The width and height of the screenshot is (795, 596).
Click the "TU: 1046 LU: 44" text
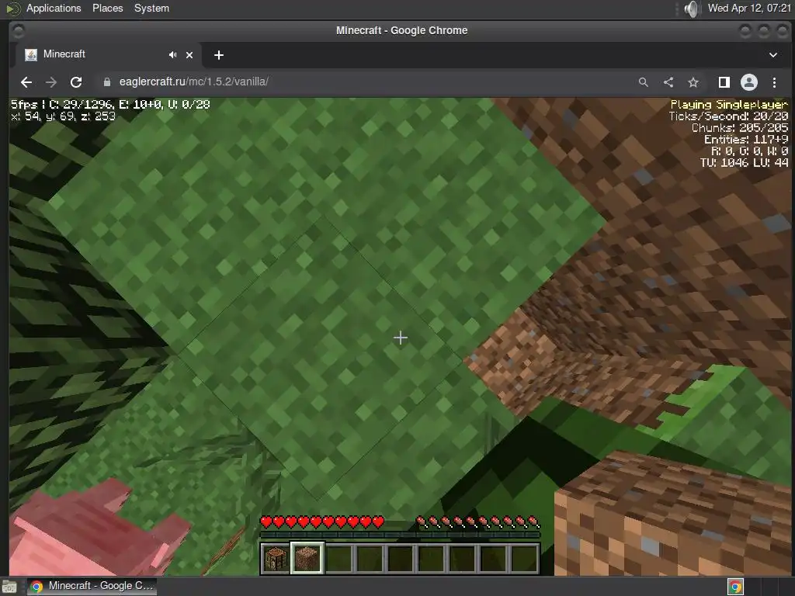coord(745,163)
